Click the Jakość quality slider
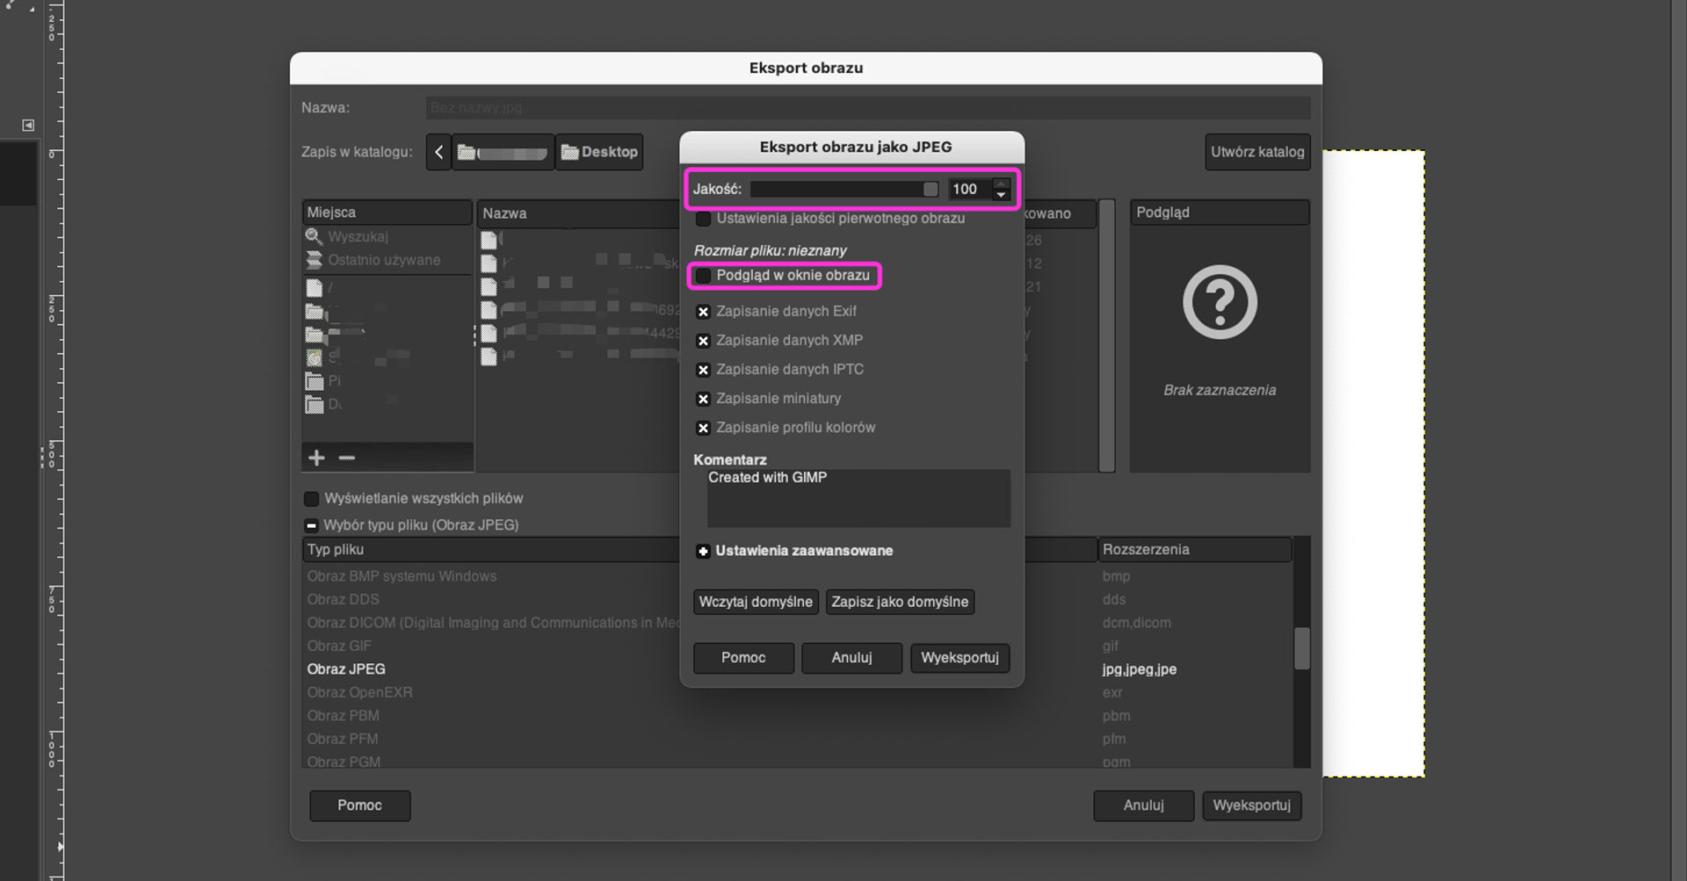 click(x=843, y=189)
